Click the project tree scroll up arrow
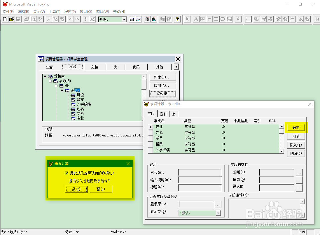 coord(144,77)
